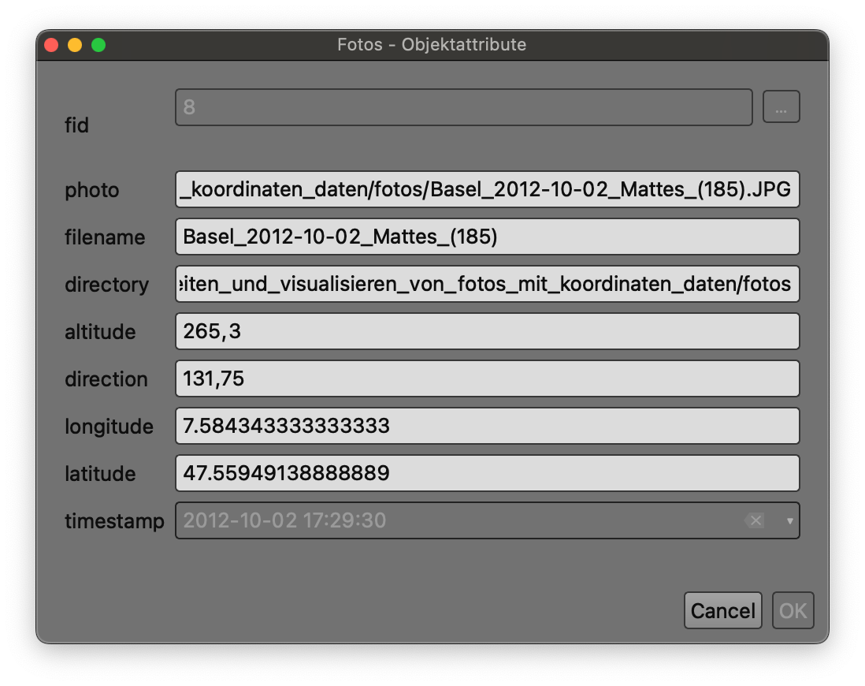Focus the latitude field
This screenshot has height=686, width=865.
point(487,473)
